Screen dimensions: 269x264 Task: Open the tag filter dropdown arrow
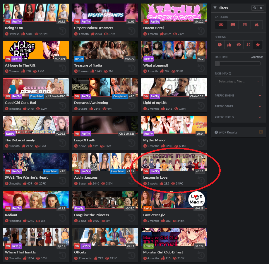258,81
